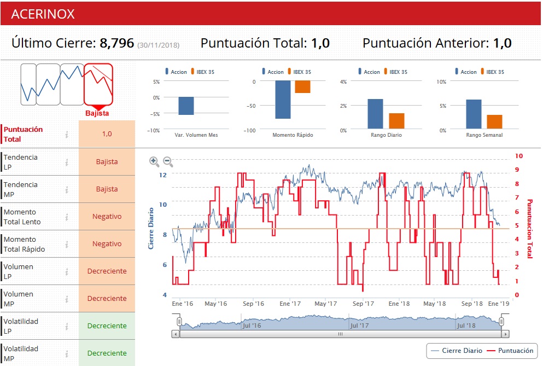Click Decreciente value in Volumen LP row

(x=107, y=271)
